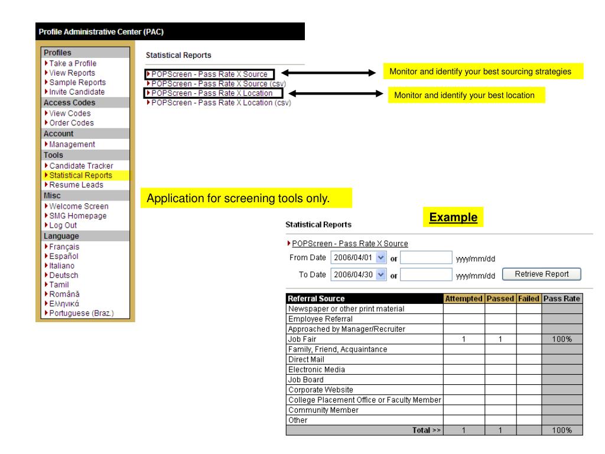Screen dimensions: 605x454
Task: Click Job Fair 100% pass rate cell
Action: click(x=562, y=339)
